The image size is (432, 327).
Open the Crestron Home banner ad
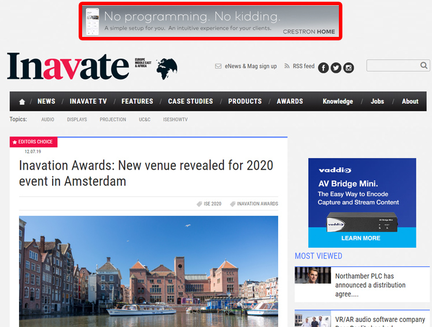[x=211, y=21]
